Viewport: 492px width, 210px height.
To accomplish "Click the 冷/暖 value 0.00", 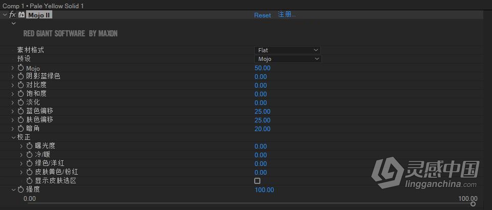I will tap(260, 155).
